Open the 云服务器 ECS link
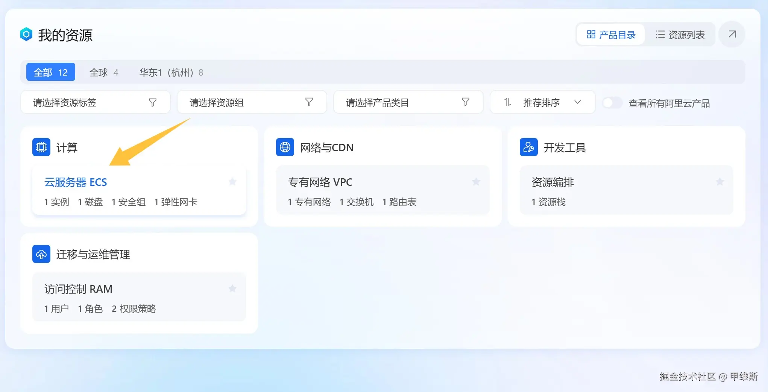768x392 pixels. (76, 182)
